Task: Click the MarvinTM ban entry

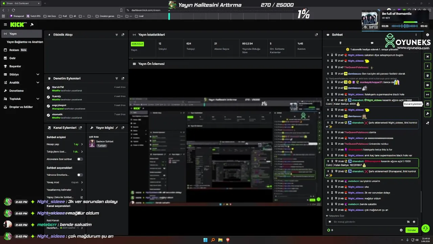Action: (86, 88)
